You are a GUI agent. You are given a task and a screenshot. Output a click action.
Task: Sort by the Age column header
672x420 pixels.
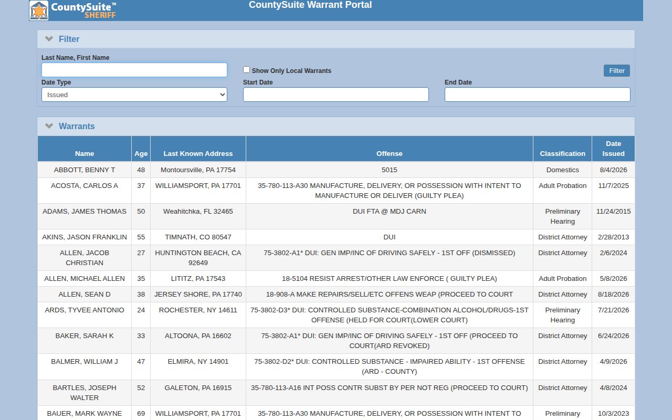coord(141,149)
